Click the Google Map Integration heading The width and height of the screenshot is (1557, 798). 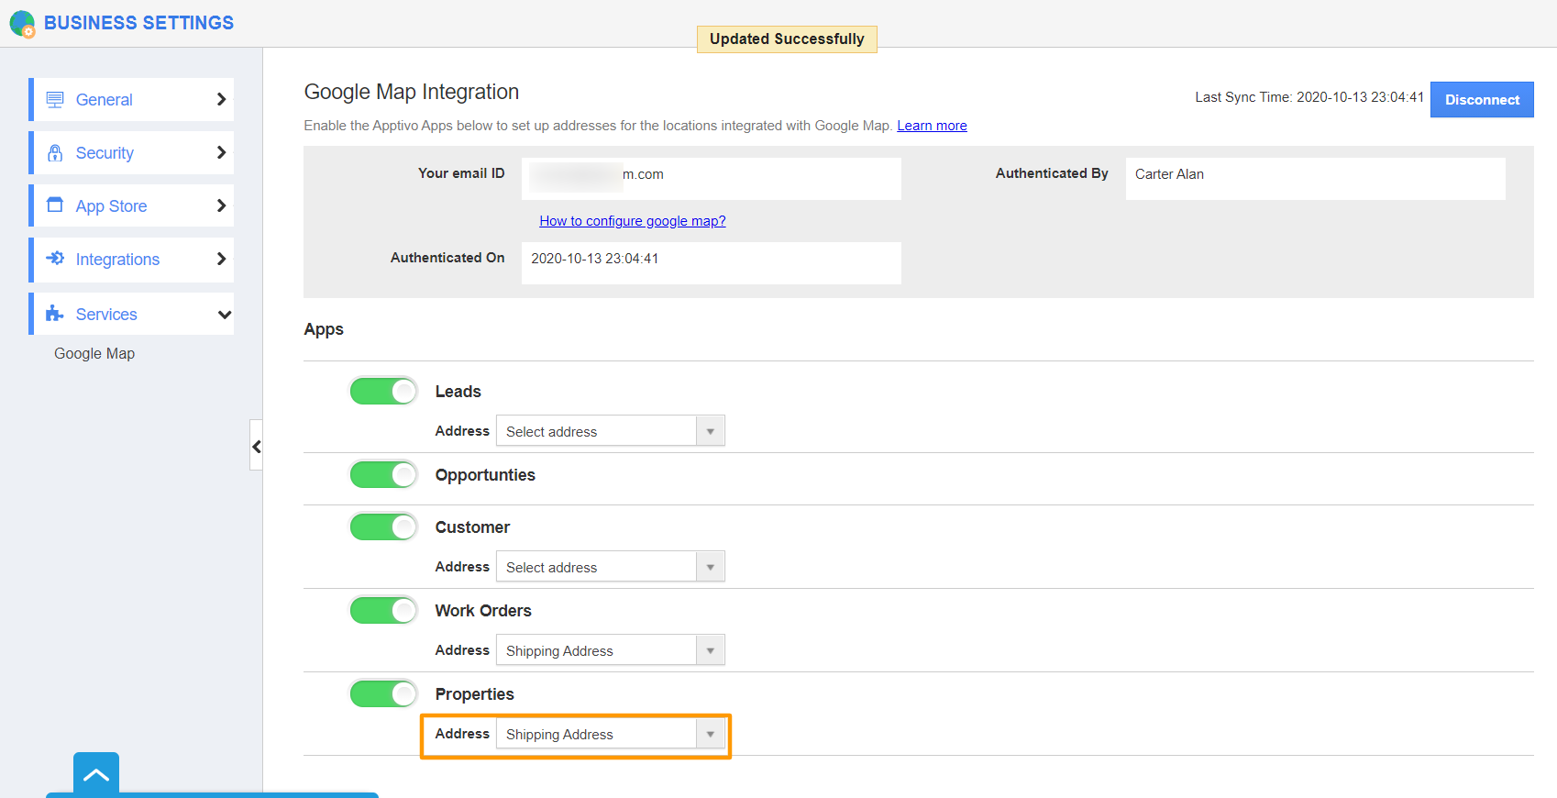coord(412,92)
